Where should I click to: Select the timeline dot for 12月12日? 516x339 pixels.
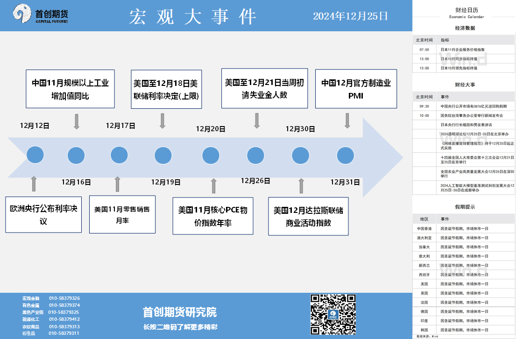(x=35, y=155)
